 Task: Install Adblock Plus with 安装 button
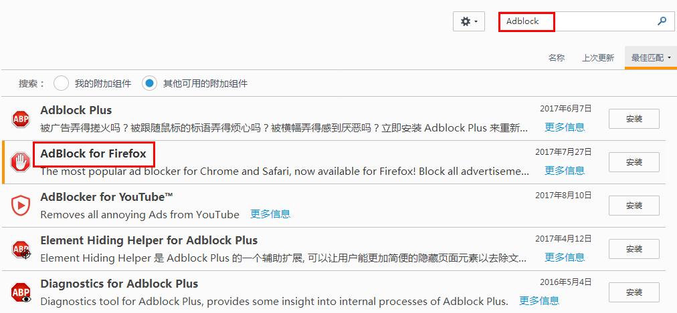coord(634,119)
